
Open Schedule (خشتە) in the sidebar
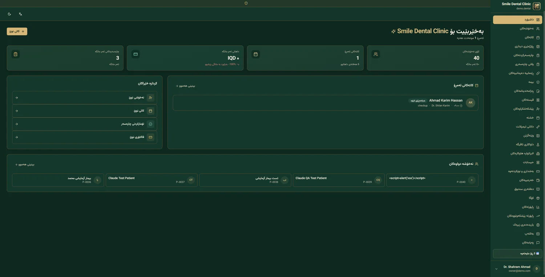517,118
